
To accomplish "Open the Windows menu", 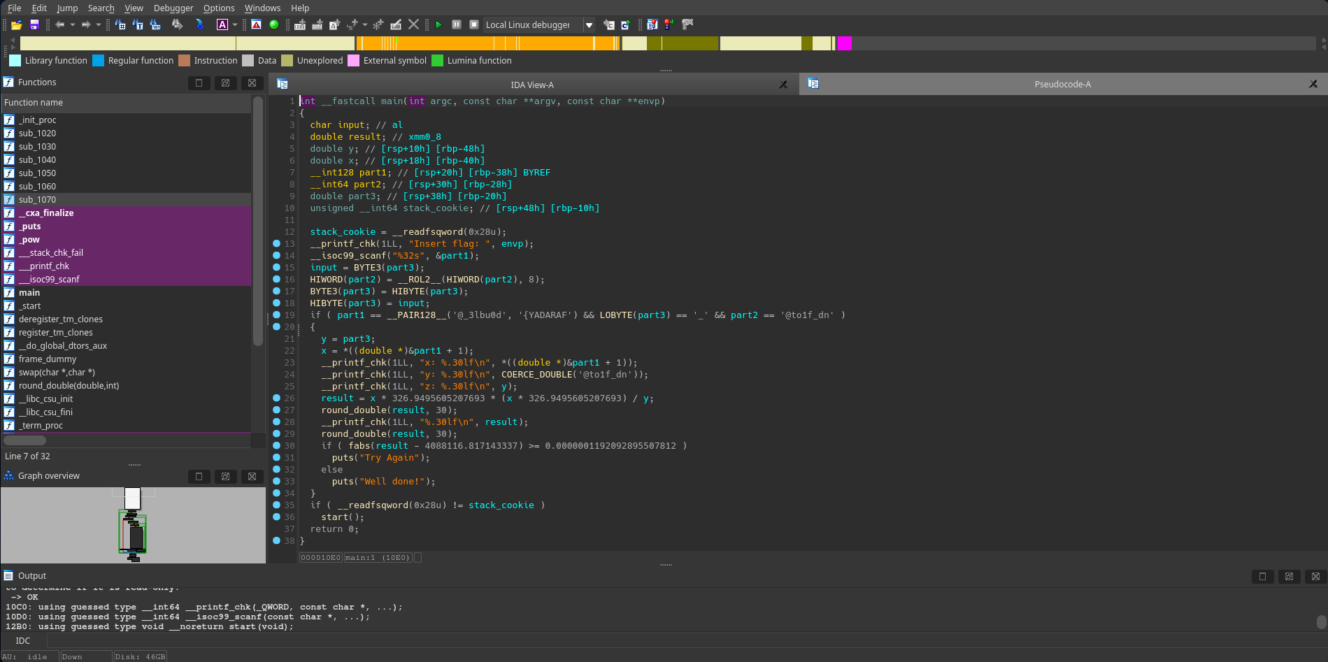I will 262,8.
